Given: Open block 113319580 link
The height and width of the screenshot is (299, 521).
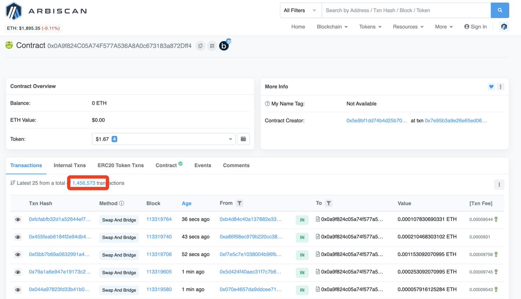Looking at the screenshot, I should 159,289.
